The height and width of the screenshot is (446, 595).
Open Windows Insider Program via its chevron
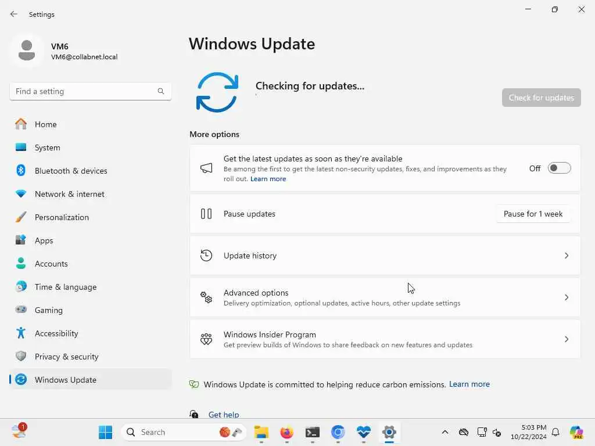(566, 339)
